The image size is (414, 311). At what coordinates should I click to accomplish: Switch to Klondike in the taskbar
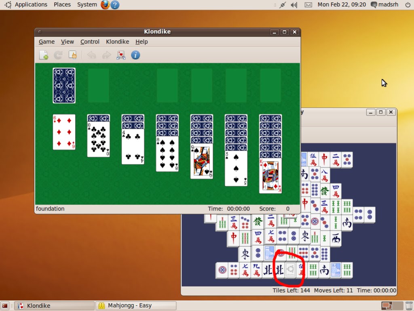(54, 306)
